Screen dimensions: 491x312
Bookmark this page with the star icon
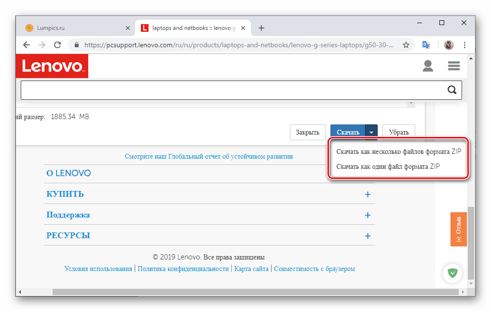pos(406,45)
